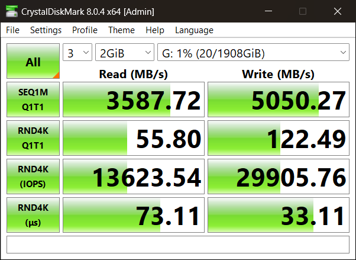Open the Help menu
356x260 pixels.
(155, 30)
